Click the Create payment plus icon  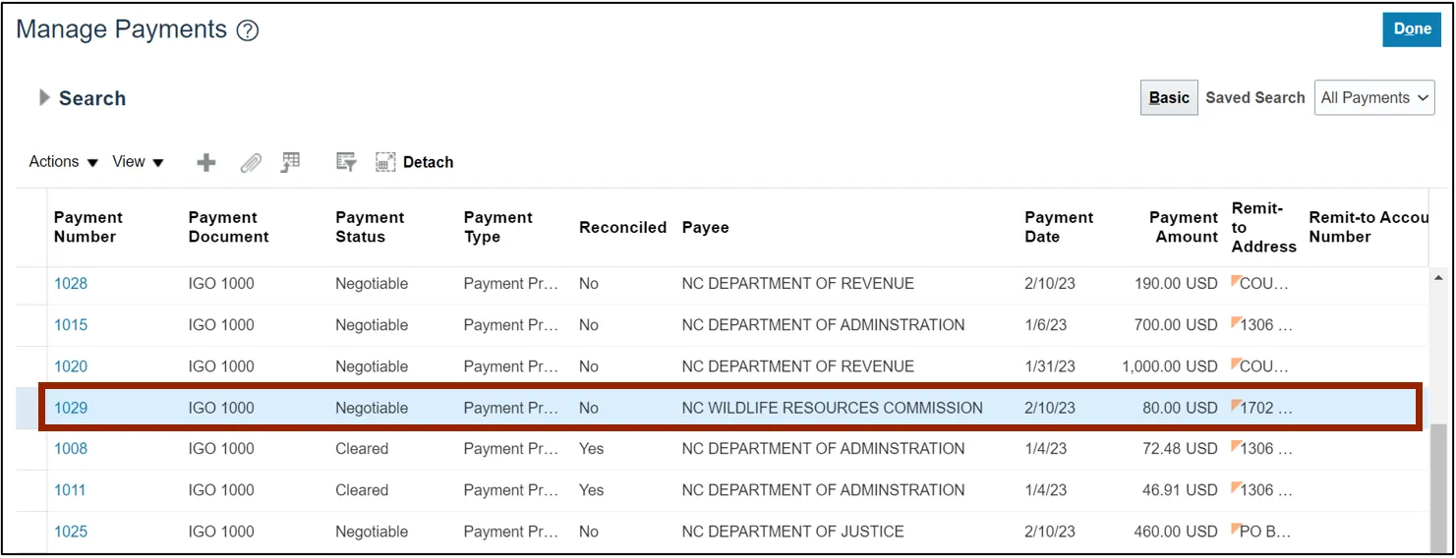[206, 163]
